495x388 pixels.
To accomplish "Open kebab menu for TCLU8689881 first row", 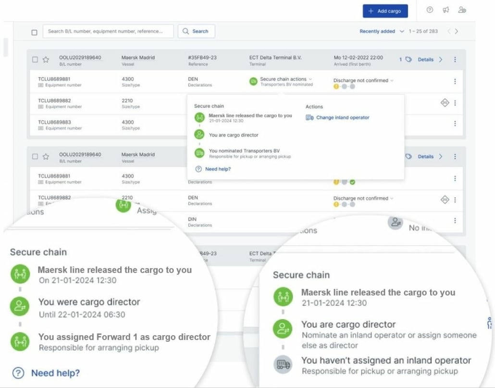I will tap(455, 81).
